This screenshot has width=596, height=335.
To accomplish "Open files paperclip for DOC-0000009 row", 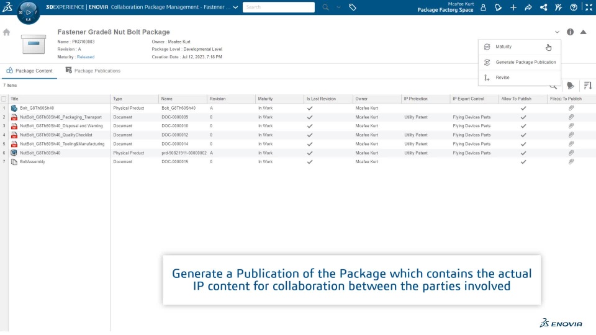I will (x=571, y=117).
